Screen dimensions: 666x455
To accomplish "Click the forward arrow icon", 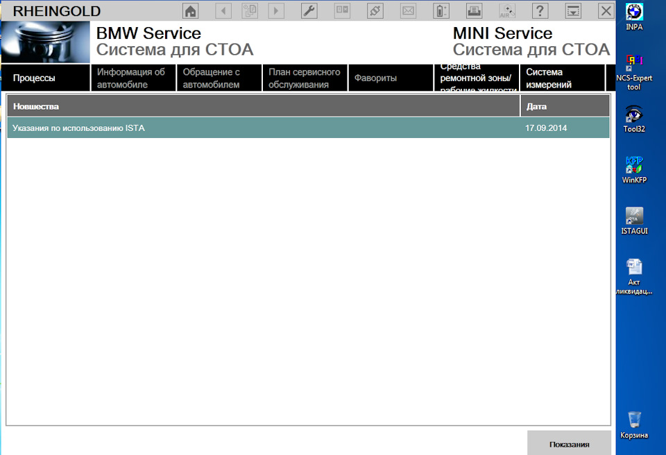I will tap(276, 10).
